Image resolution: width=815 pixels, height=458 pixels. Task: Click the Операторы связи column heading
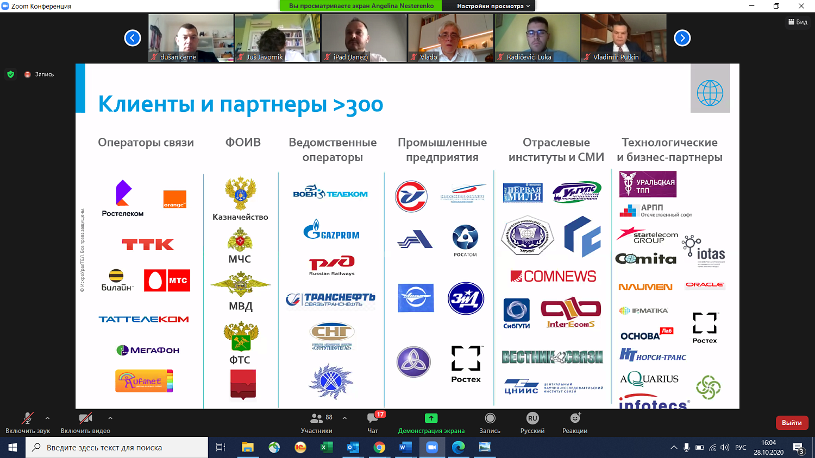[x=146, y=142]
